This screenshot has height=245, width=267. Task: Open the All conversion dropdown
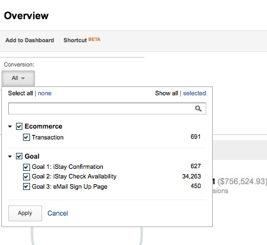(18, 78)
